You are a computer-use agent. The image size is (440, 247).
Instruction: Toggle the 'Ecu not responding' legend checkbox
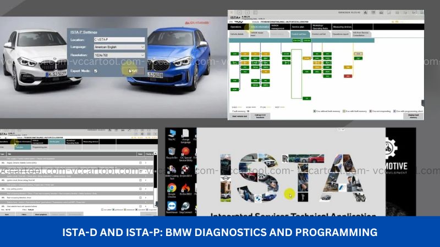[x=370, y=111]
